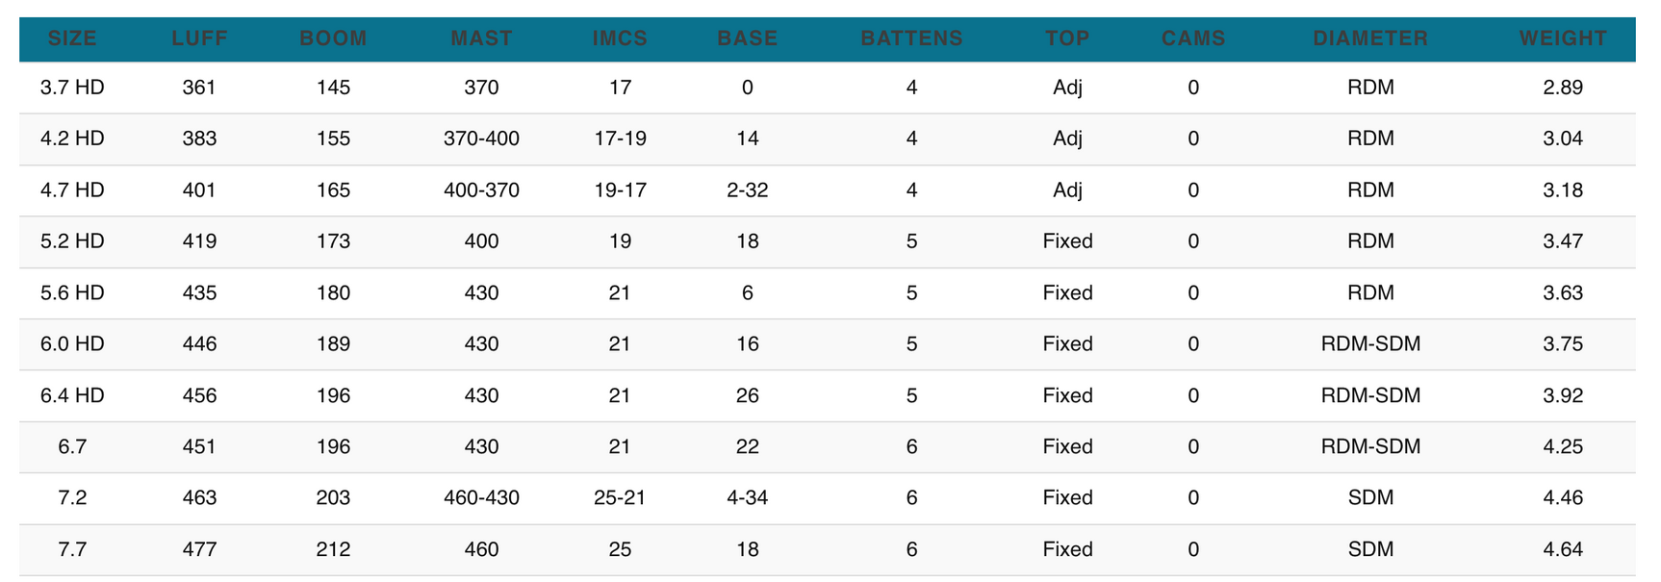Select the 5.2 HD row label

(x=72, y=241)
